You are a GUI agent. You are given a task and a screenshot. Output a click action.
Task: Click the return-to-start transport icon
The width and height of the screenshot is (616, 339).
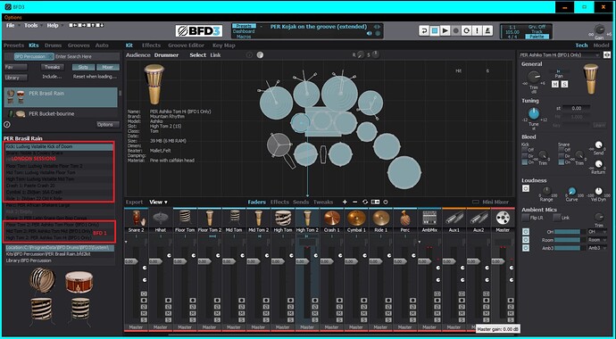[424, 30]
